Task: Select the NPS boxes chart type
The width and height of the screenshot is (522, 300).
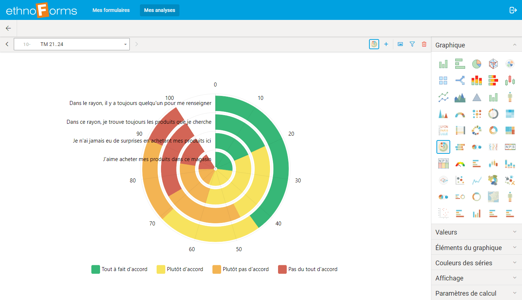Action: [x=510, y=147]
